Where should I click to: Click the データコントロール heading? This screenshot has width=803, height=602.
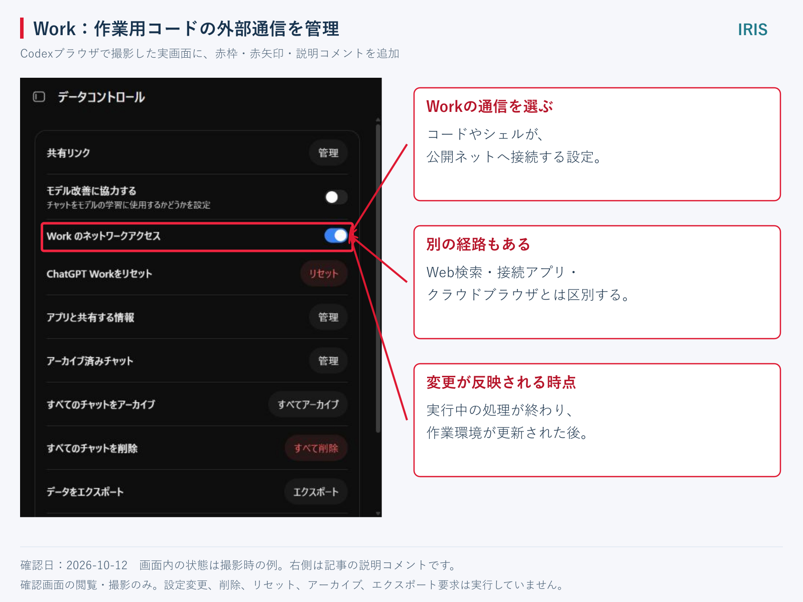click(x=101, y=97)
